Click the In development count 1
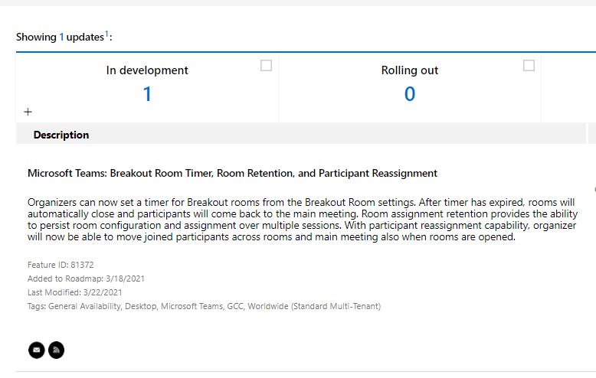 click(147, 94)
